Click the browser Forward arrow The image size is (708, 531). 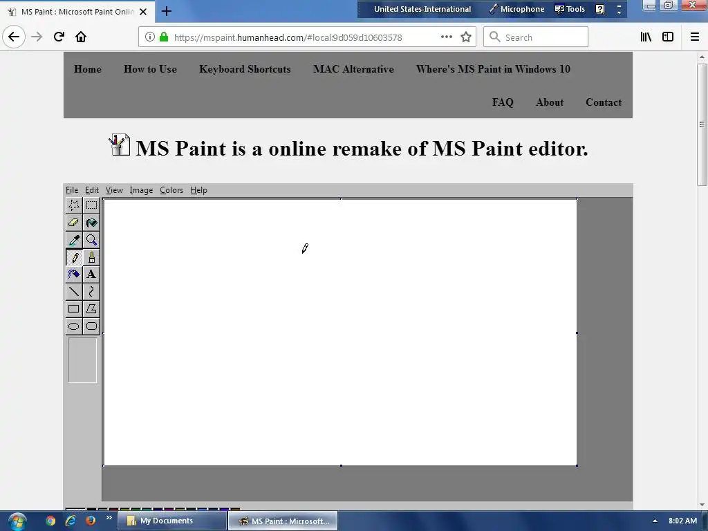[37, 37]
